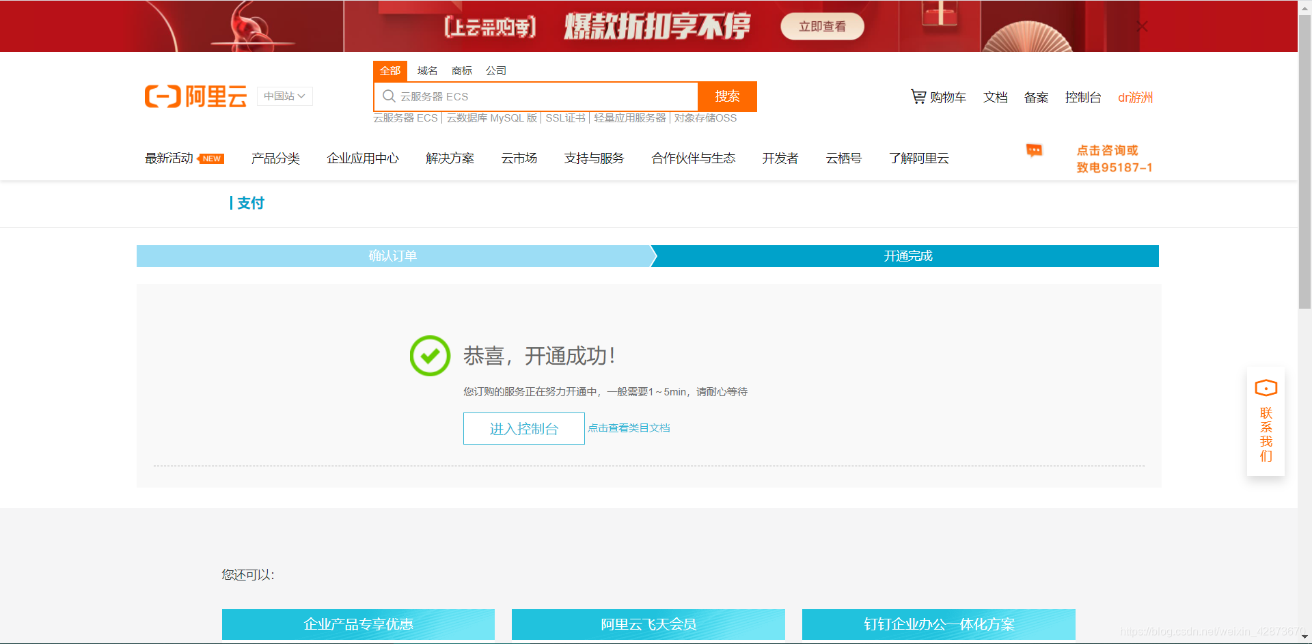Open the 了解阿里云 menu
Image resolution: width=1312 pixels, height=644 pixels.
(x=919, y=158)
